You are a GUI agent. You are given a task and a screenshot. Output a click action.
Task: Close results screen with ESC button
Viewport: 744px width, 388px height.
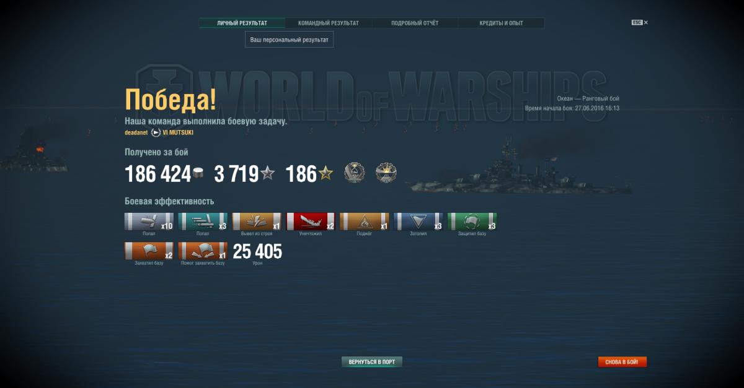[x=640, y=22]
